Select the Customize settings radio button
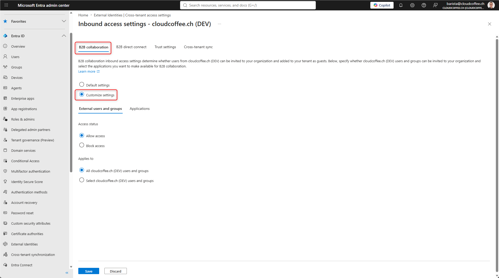Viewport: 499px width, 278px height. point(82,94)
